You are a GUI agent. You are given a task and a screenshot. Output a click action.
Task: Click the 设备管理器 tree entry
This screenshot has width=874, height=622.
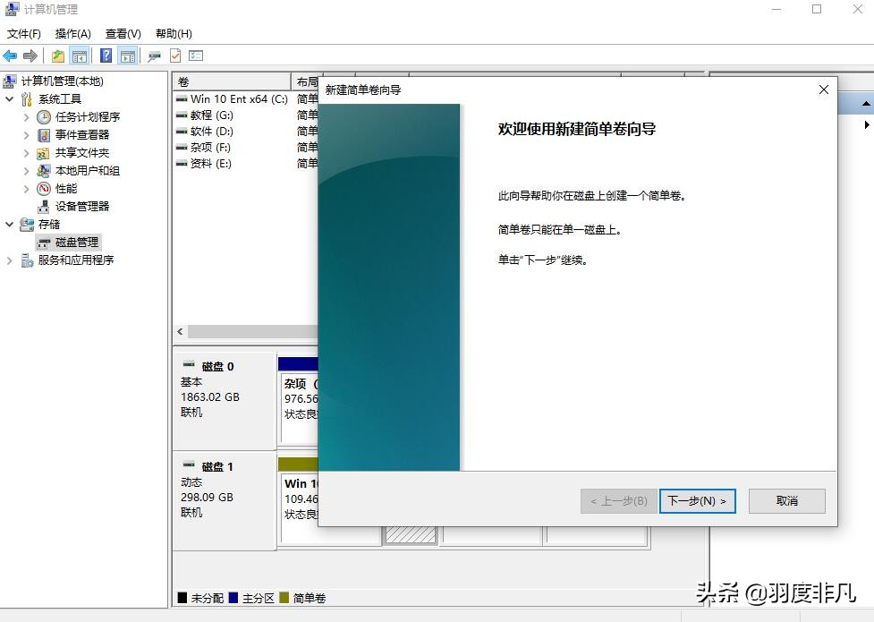click(76, 206)
